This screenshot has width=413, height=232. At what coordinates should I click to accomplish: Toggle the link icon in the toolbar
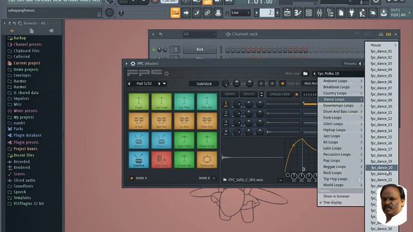tap(207, 13)
